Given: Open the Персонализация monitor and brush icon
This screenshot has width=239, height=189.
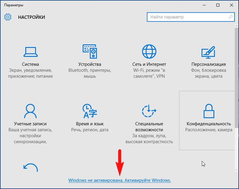Looking at the screenshot, I should coord(208,52).
